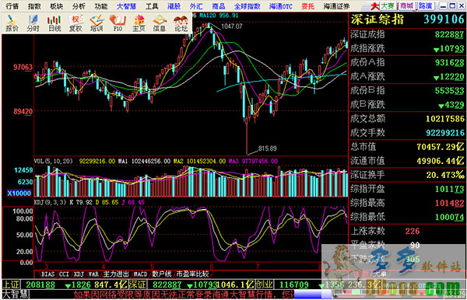
Task: Click the X10000 volume scale label
Action: [x=19, y=194]
